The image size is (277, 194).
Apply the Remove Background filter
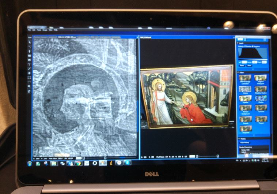coord(245,109)
